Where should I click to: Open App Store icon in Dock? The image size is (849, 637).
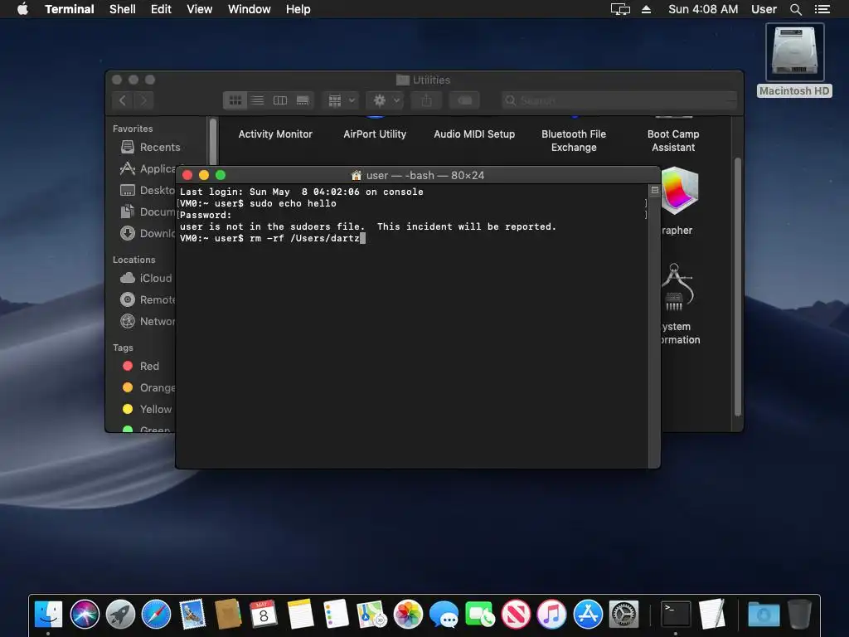coord(588,615)
